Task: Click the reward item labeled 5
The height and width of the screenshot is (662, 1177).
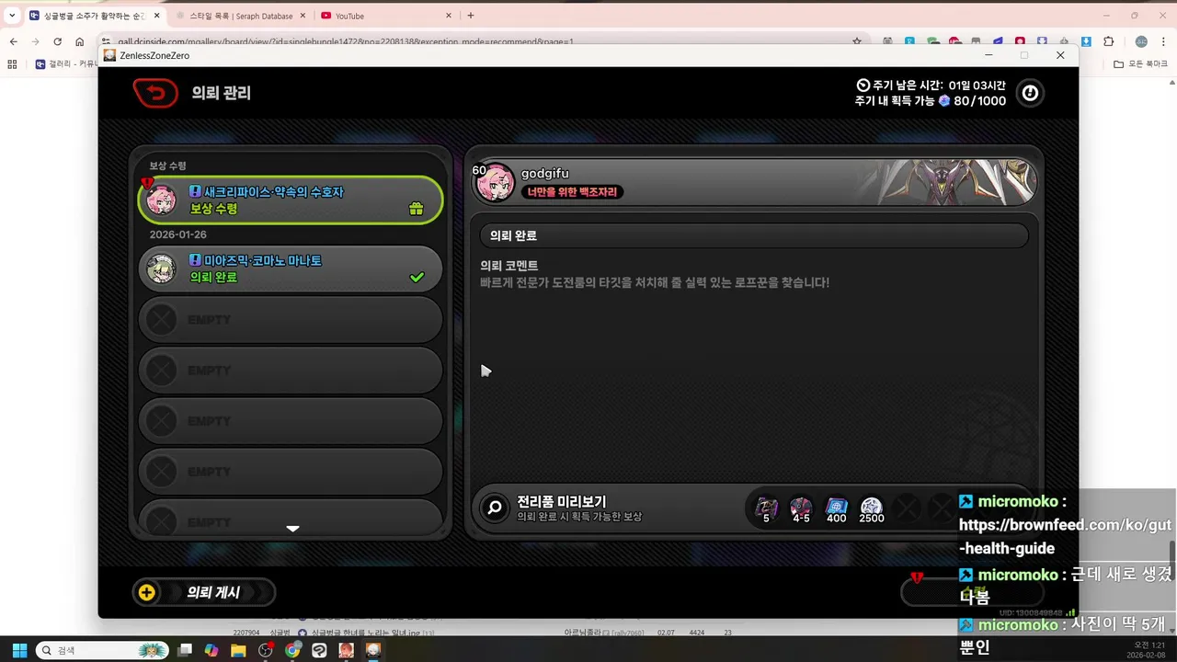Action: click(x=766, y=508)
